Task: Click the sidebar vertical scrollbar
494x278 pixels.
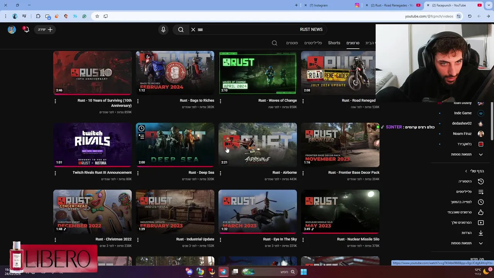Action: 492,121
